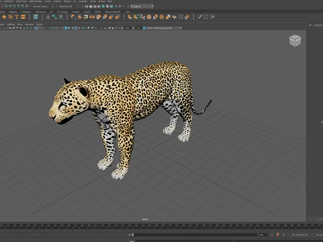Click the range slider handle

tap(133, 235)
